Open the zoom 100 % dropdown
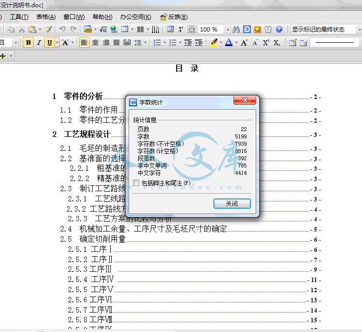 [x=228, y=30]
